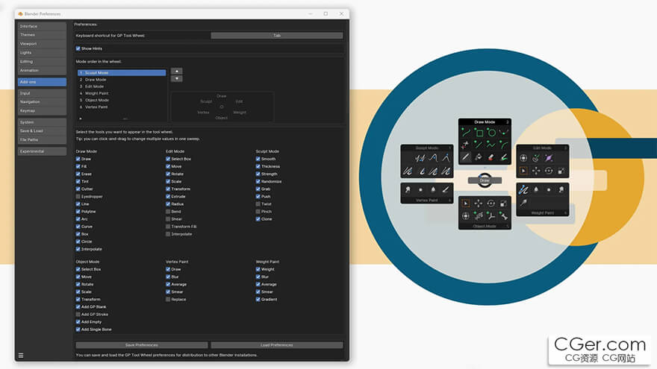
Task: Pick the Rotate tool in Object Mode wheel panel
Action: pyautogui.click(x=491, y=204)
